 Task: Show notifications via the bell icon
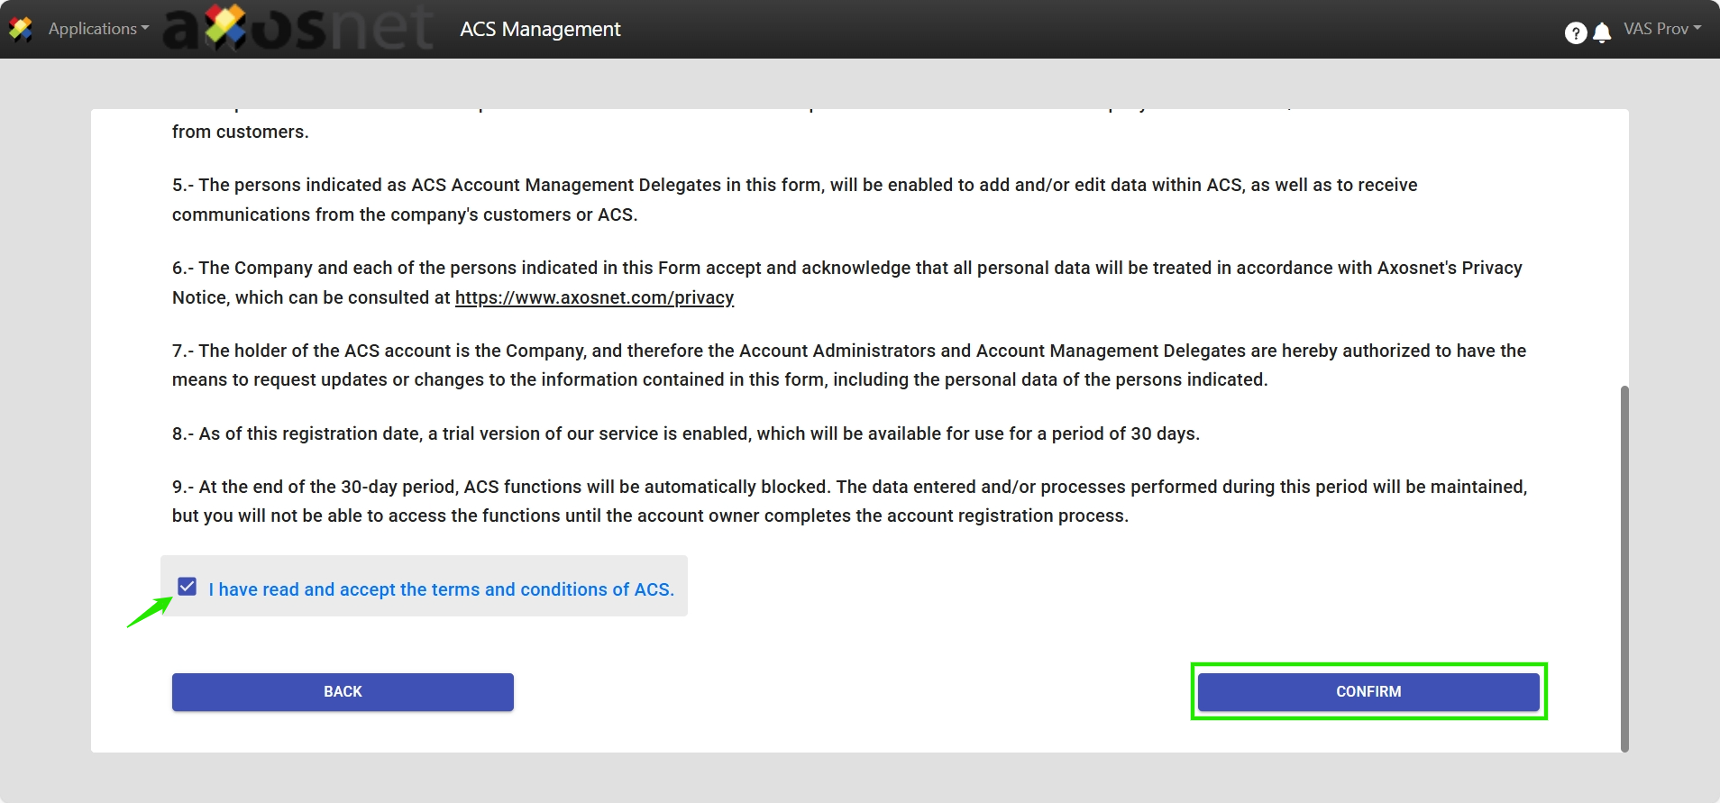[x=1602, y=33]
